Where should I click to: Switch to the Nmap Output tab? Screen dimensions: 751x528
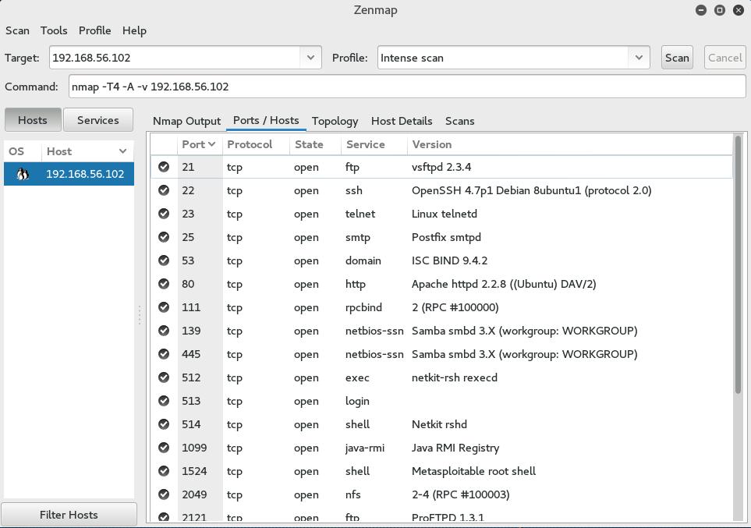tap(187, 121)
